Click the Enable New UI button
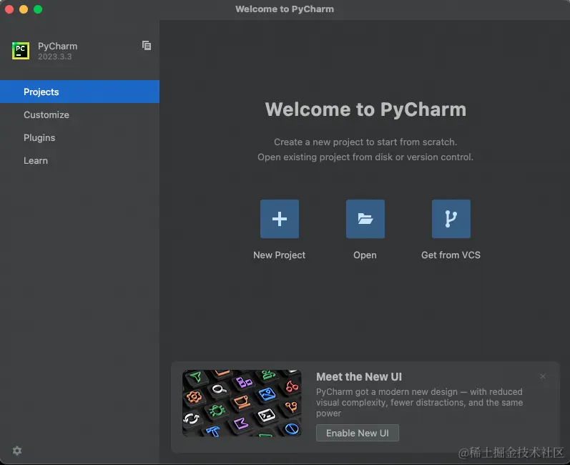 [358, 433]
